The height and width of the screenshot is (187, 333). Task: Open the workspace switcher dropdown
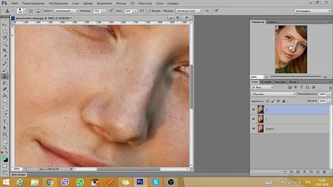(x=312, y=11)
